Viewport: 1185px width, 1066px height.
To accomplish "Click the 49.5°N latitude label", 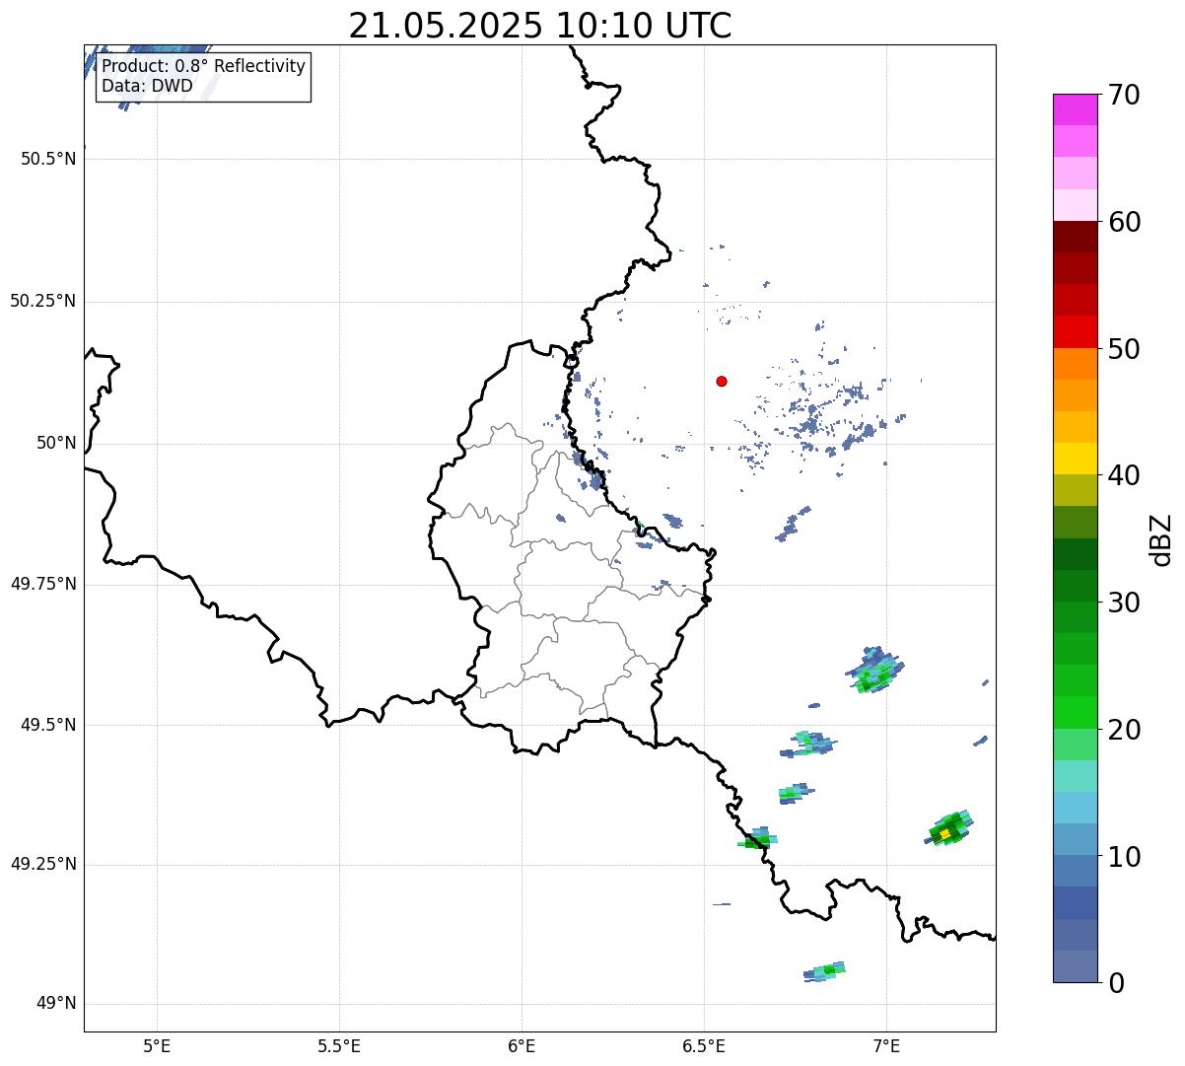I will [x=48, y=725].
